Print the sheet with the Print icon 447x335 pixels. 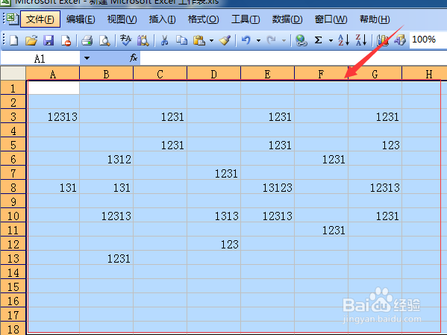tap(87, 40)
